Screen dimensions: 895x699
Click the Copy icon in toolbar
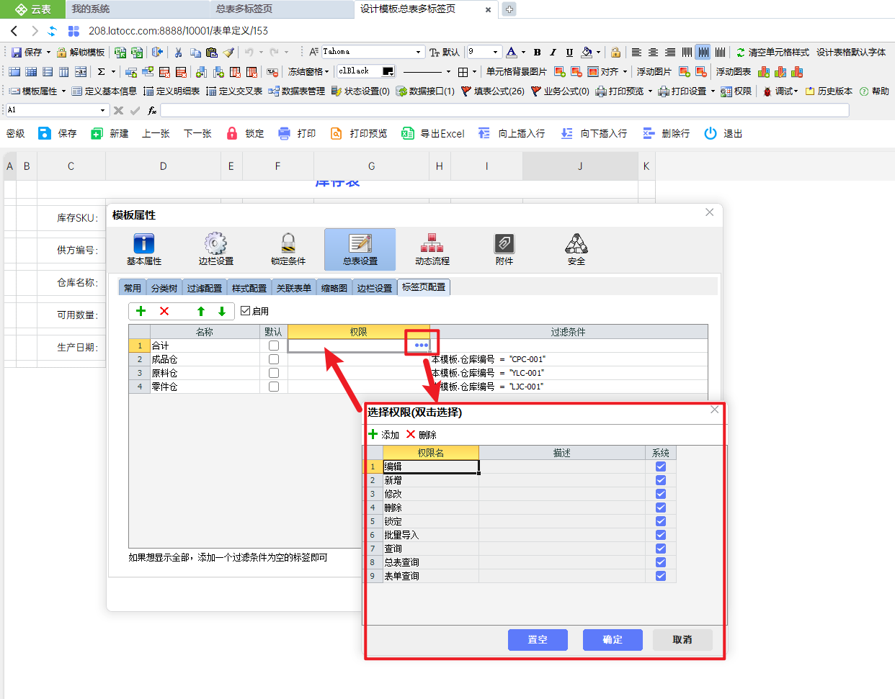tap(195, 52)
